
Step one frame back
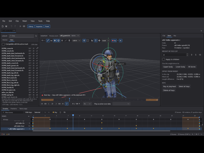[x=49, y=104]
